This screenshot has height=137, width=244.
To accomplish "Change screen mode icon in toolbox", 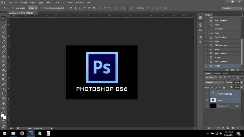I will point(3,127).
